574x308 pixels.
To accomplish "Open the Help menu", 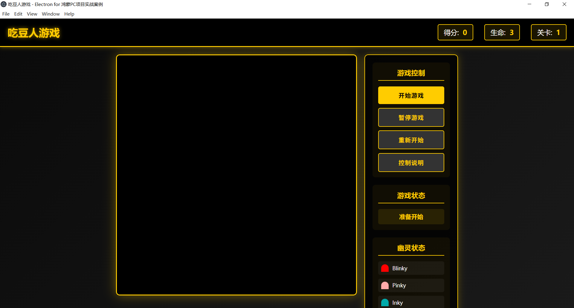I will coord(69,14).
